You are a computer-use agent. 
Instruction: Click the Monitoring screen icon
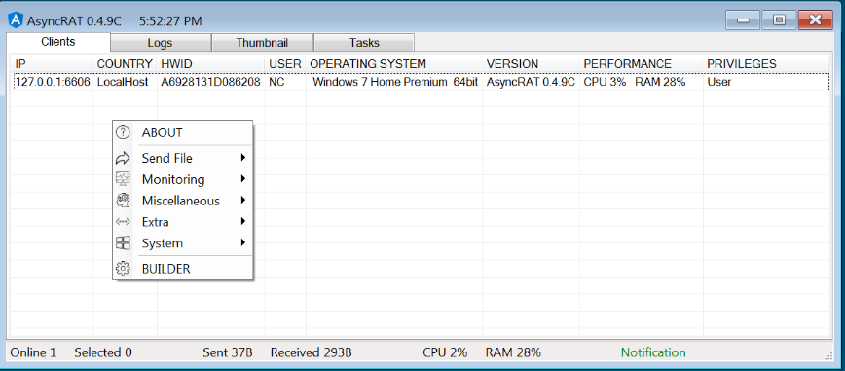(x=124, y=179)
